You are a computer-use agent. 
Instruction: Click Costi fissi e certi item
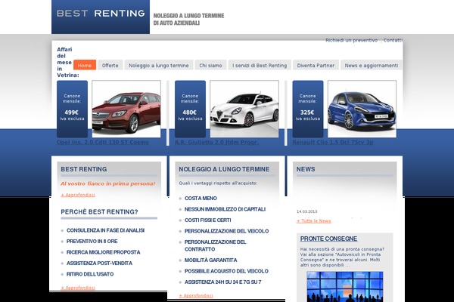208,220
